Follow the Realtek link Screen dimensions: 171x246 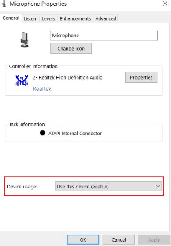(42, 89)
